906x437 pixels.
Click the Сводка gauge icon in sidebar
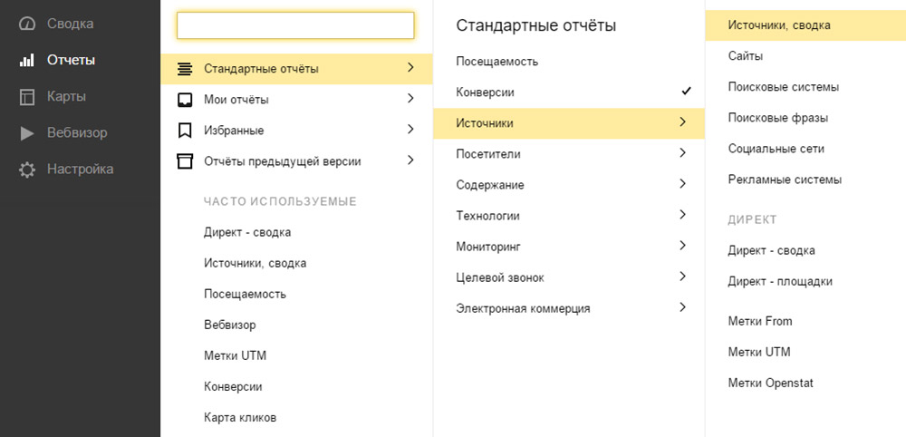(26, 24)
